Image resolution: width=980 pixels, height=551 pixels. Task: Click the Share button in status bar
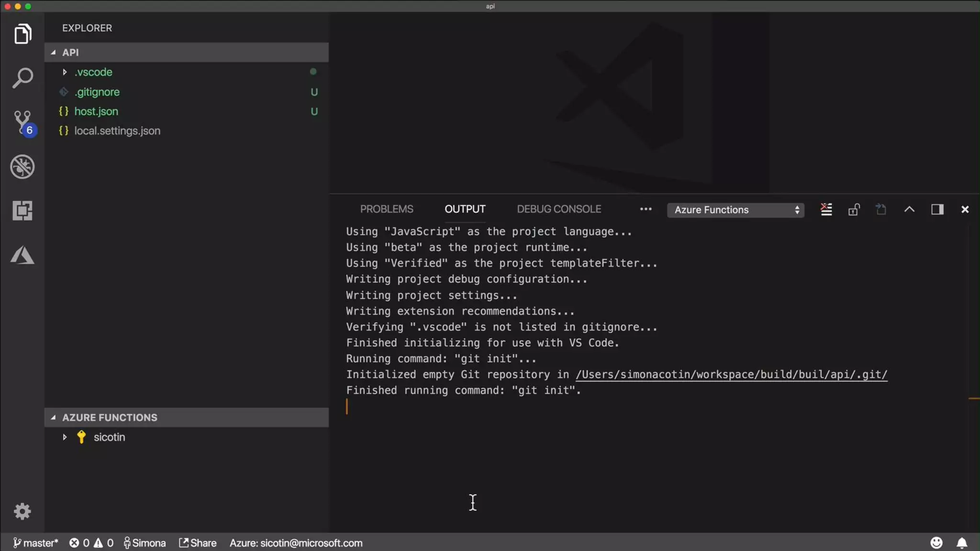pyautogui.click(x=198, y=543)
